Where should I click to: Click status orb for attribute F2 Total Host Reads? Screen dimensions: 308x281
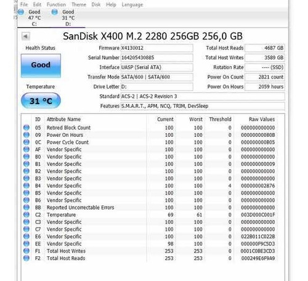(x=26, y=258)
